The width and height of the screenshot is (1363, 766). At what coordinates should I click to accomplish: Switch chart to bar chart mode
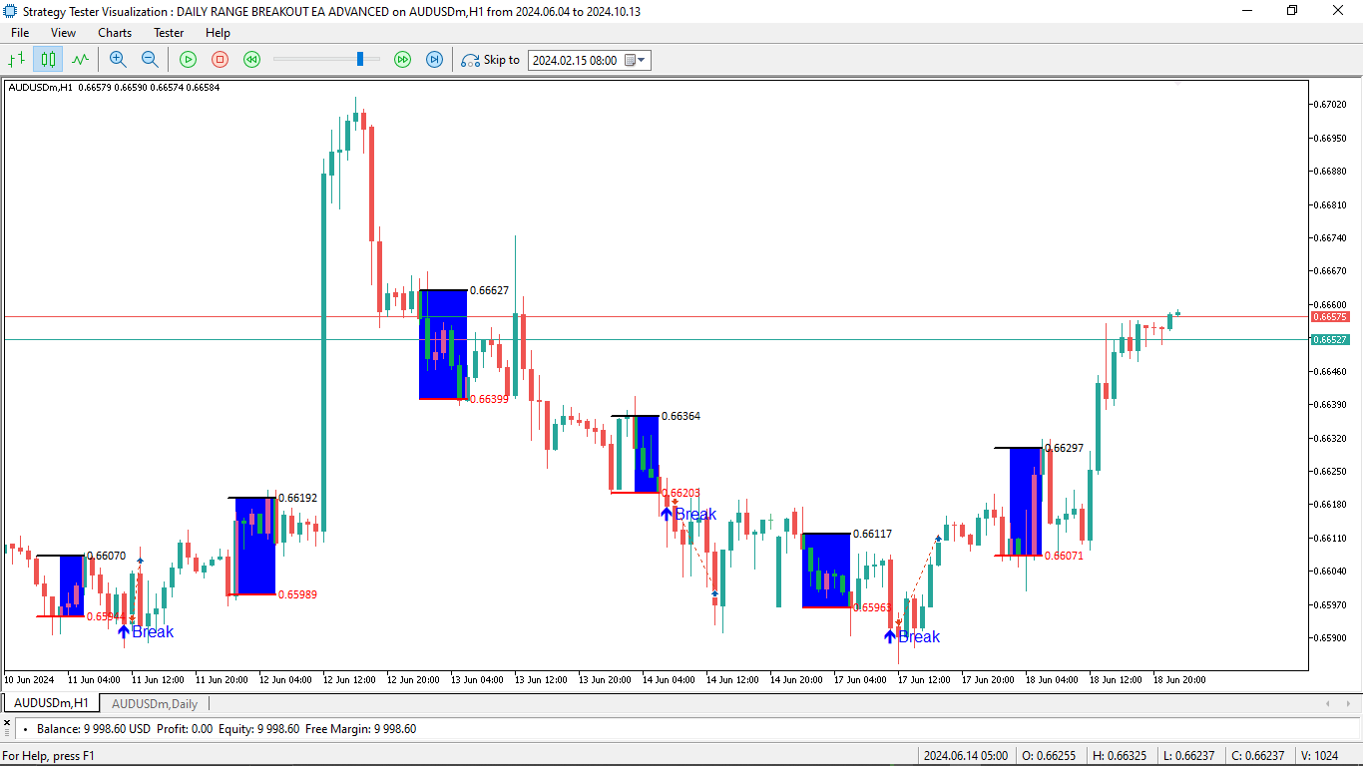(x=16, y=60)
